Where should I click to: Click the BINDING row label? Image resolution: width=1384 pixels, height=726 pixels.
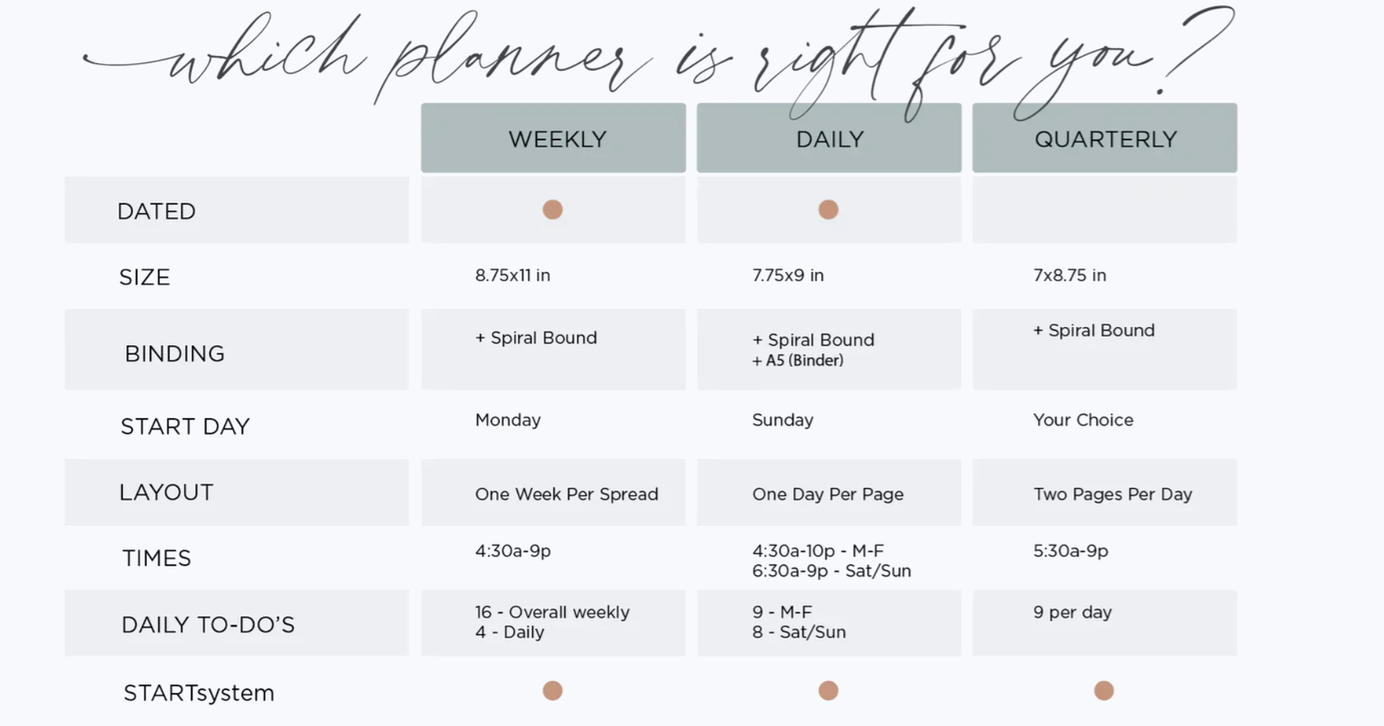point(175,353)
